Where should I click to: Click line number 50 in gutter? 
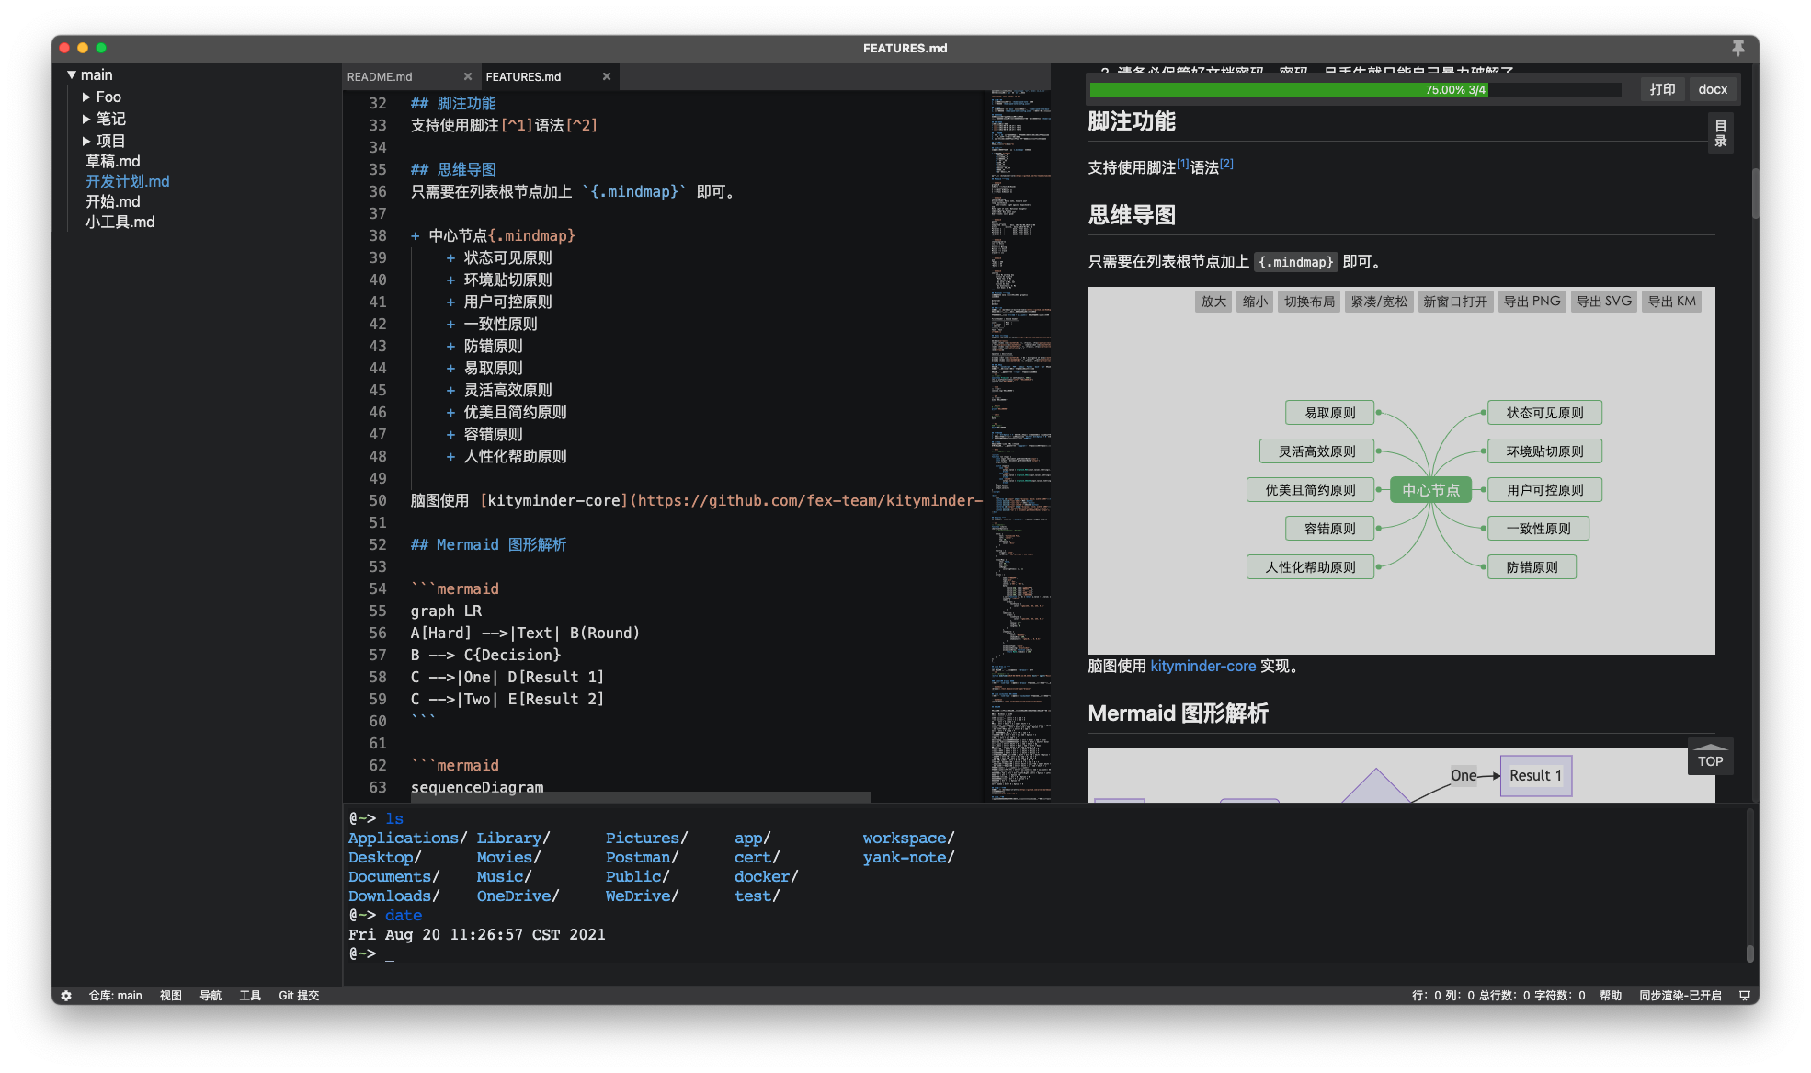378,500
